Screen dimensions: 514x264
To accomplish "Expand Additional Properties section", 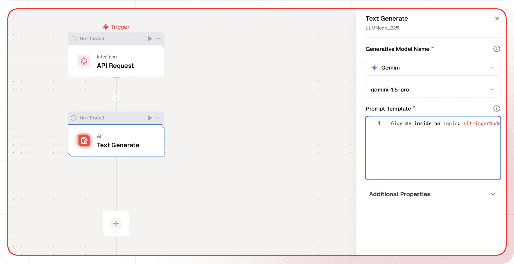I will (433, 194).
